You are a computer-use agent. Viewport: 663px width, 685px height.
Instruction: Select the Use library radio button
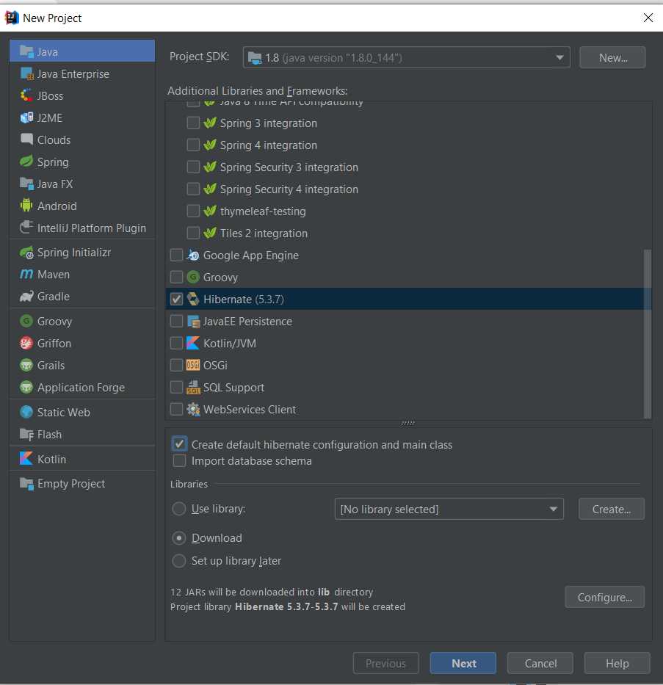(x=178, y=509)
